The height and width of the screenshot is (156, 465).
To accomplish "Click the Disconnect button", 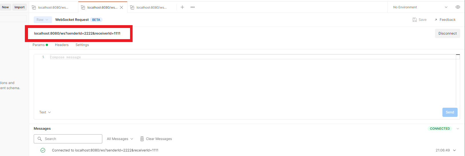I will 447,33.
